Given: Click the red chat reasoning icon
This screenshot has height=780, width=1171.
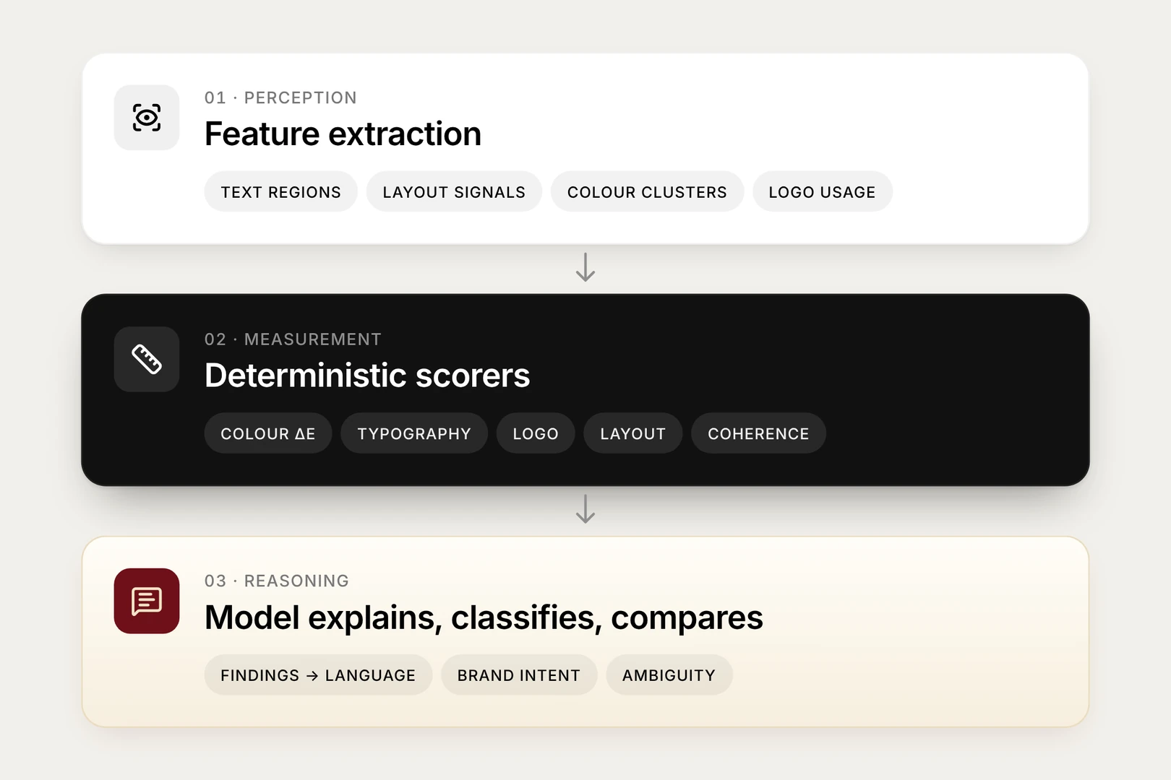Looking at the screenshot, I should [147, 601].
